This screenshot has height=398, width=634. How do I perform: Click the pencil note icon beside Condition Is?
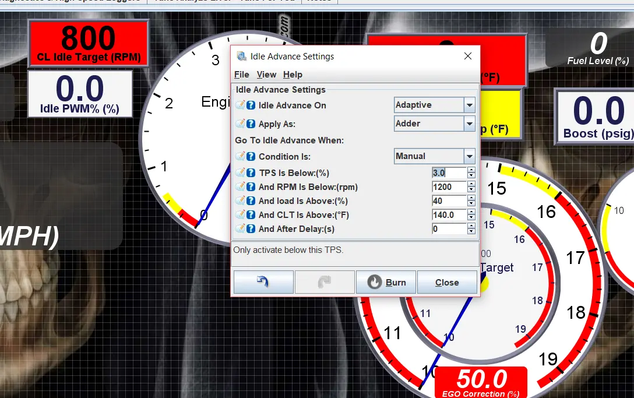click(241, 156)
